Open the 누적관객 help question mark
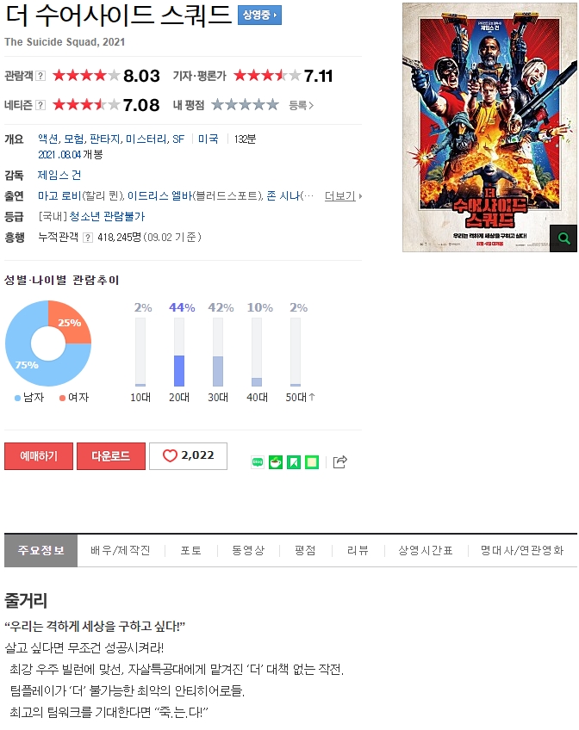The width and height of the screenshot is (579, 730). pos(87,238)
